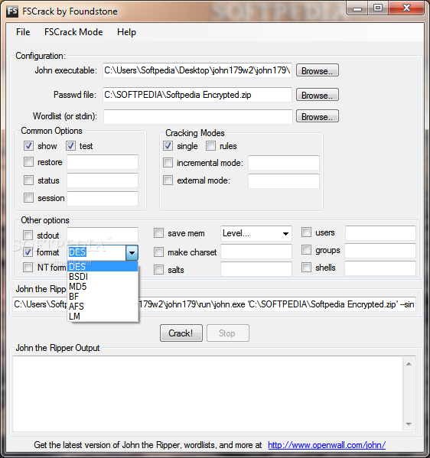Click the shells text field
Screen dimensions: 430x458
[380, 268]
